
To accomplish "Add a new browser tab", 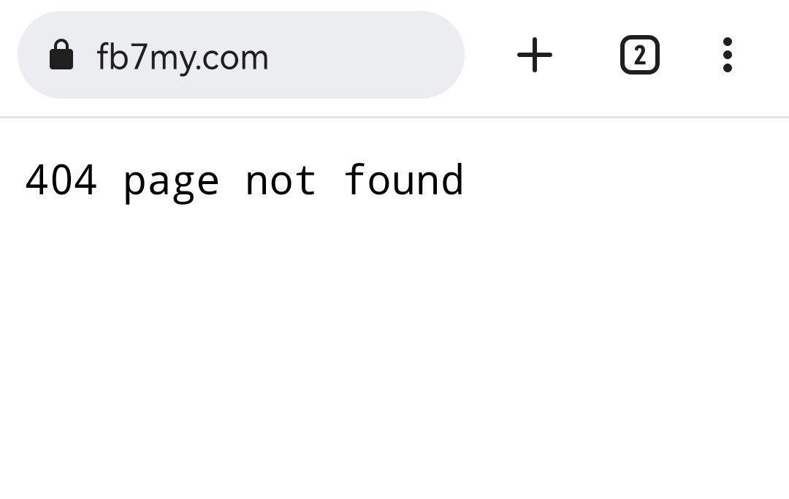I will point(535,55).
